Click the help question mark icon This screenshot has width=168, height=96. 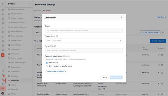tap(3, 84)
